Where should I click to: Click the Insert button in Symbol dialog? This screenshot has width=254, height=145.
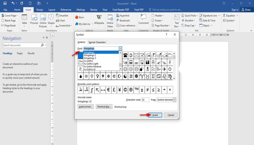[155, 115]
